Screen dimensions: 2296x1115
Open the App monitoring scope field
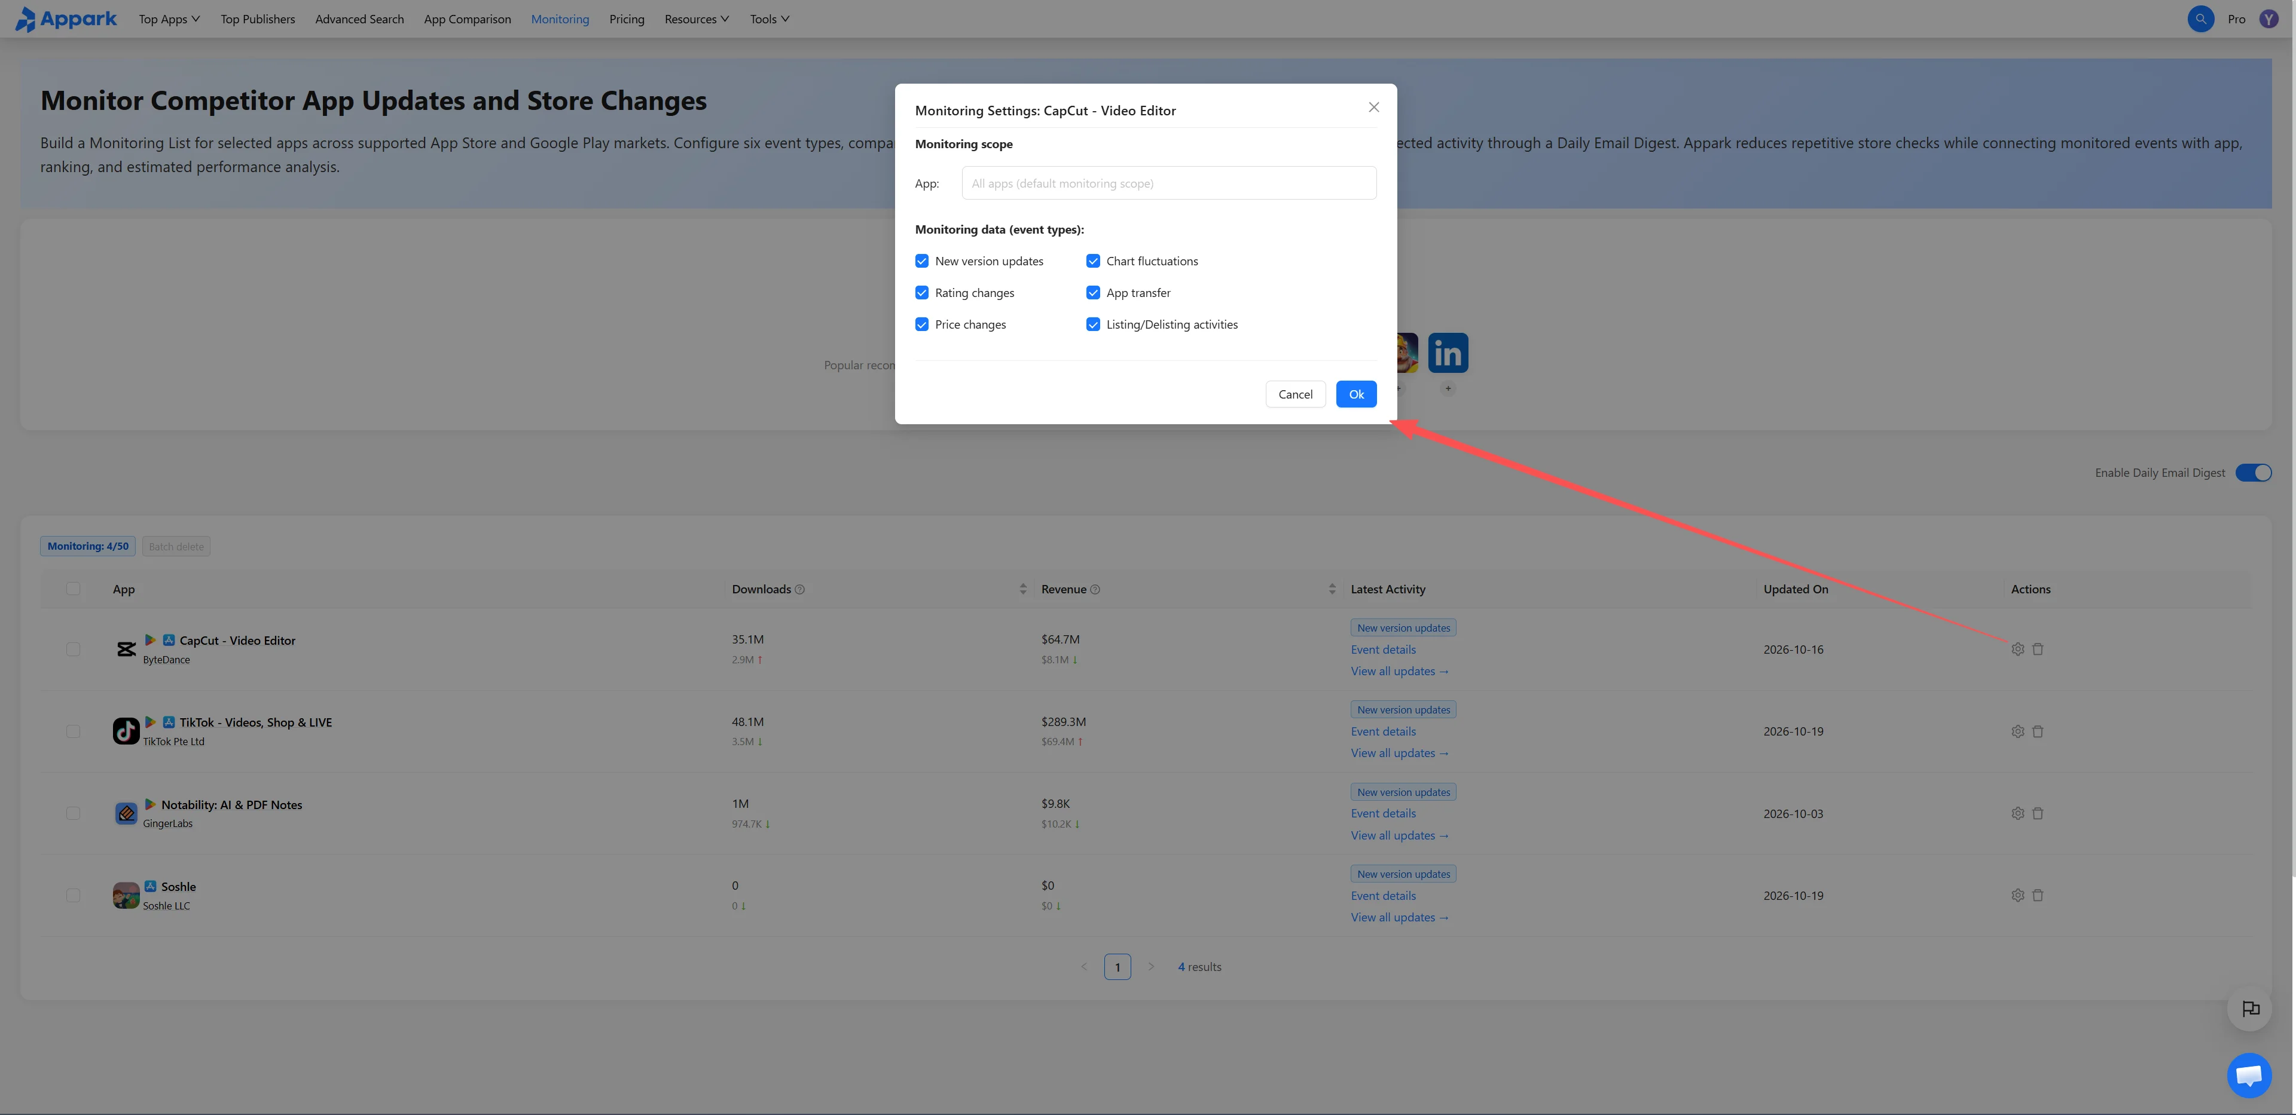coord(1168,183)
